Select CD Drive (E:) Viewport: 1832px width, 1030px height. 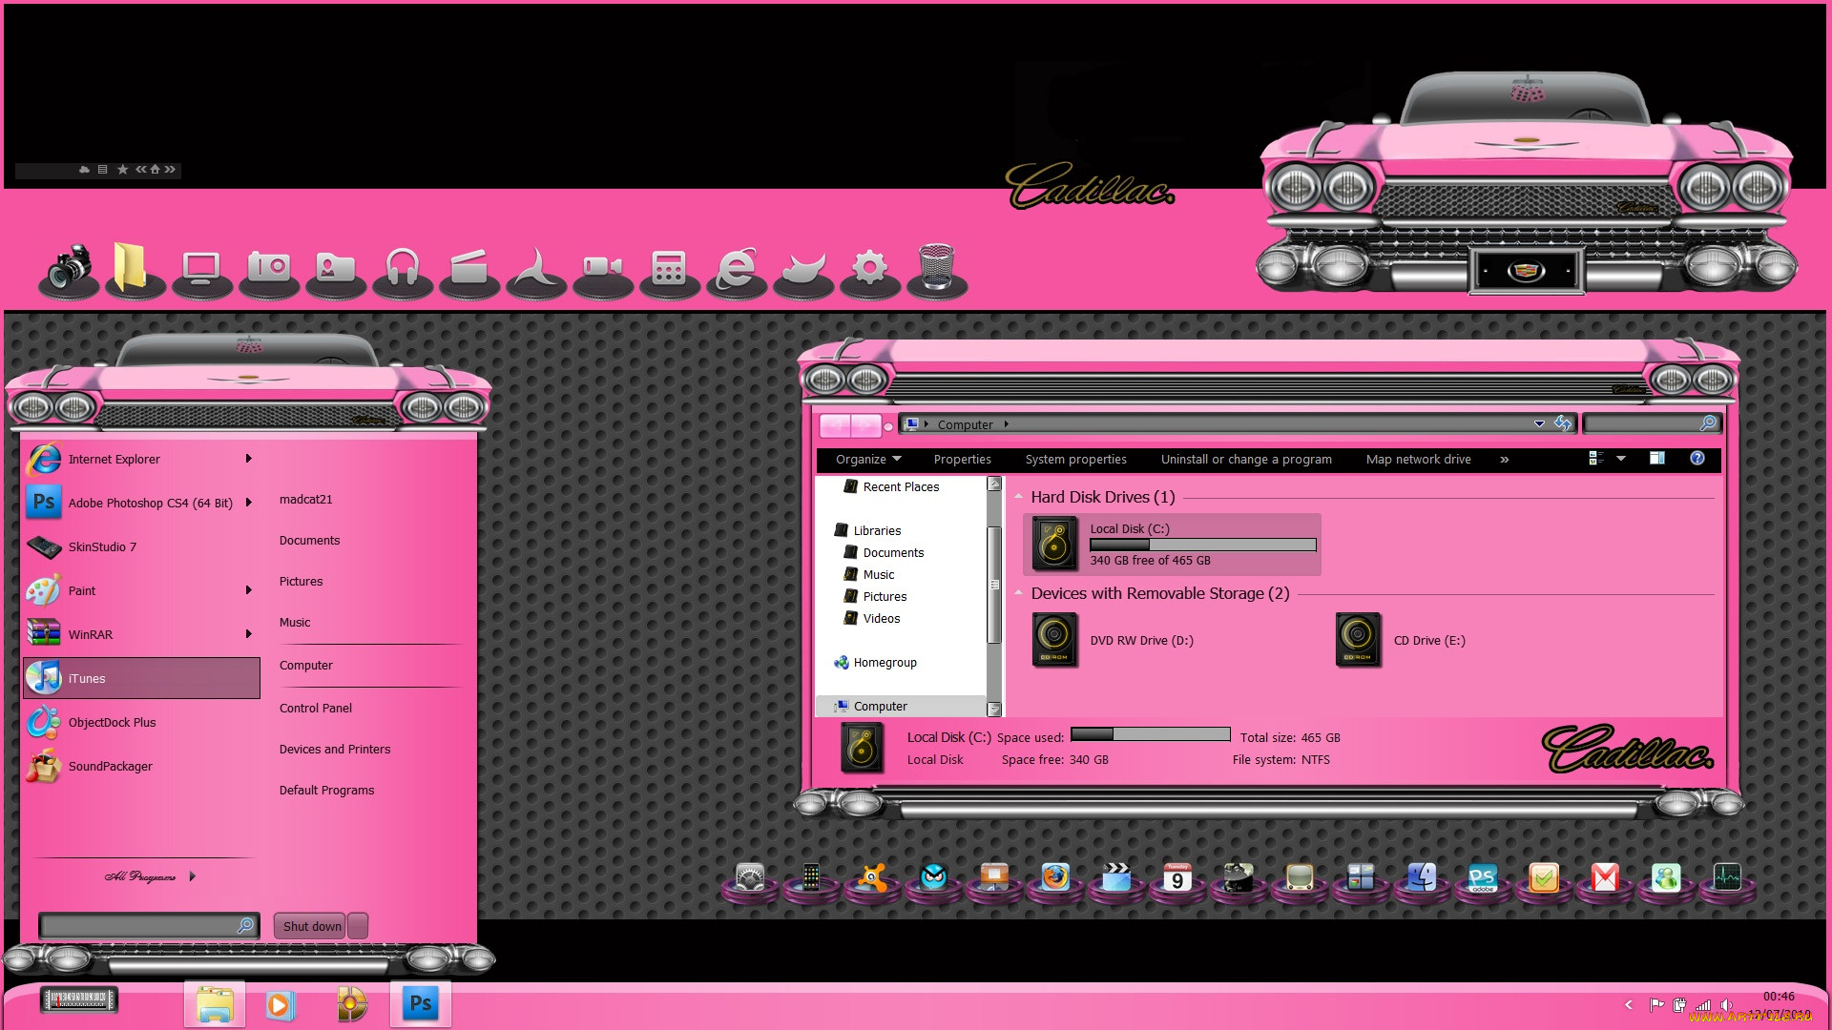click(1401, 640)
